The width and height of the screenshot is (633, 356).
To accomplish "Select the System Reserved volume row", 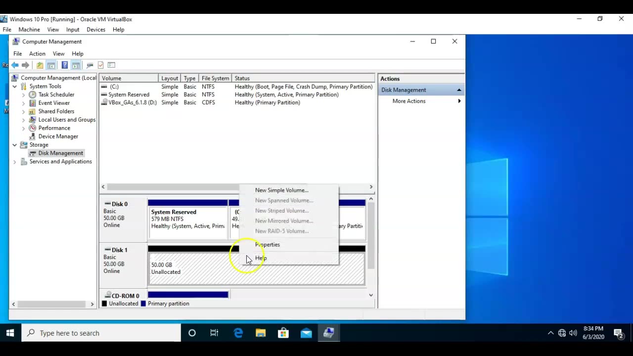I will (236, 94).
